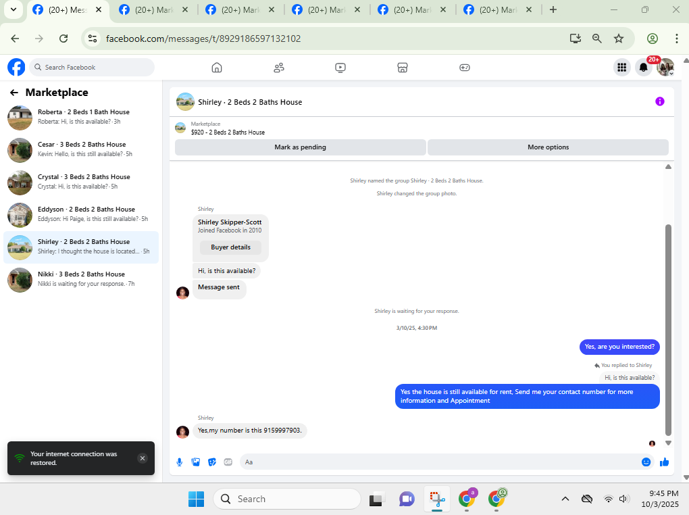
Task: Click the Aa message input field
Action: [x=440, y=462]
